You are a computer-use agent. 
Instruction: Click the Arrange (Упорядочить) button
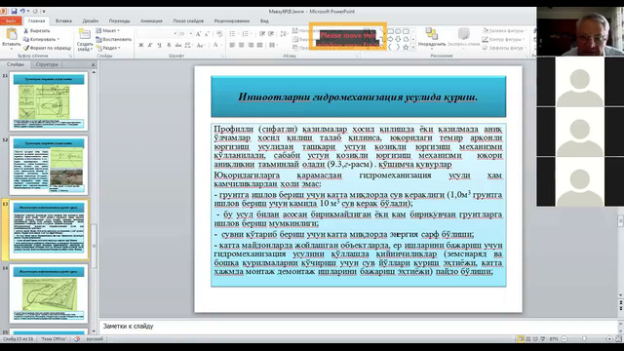click(431, 37)
